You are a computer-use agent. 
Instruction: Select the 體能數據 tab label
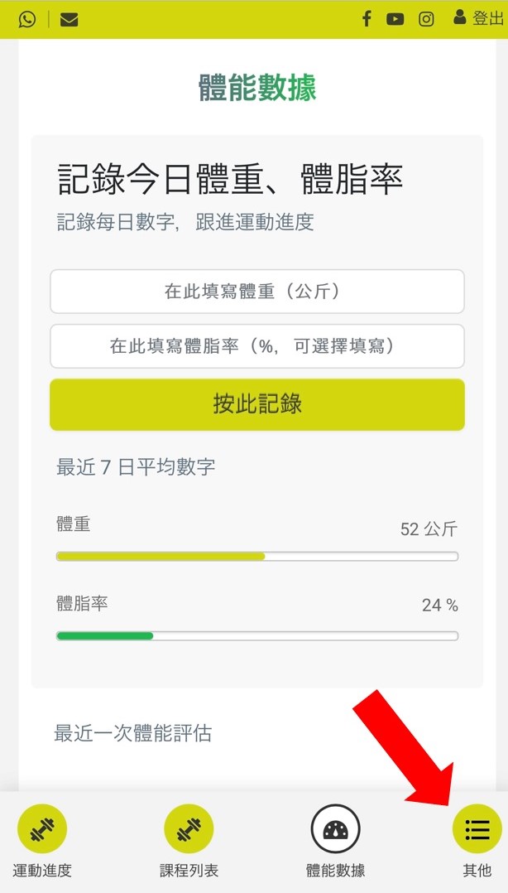[335, 871]
